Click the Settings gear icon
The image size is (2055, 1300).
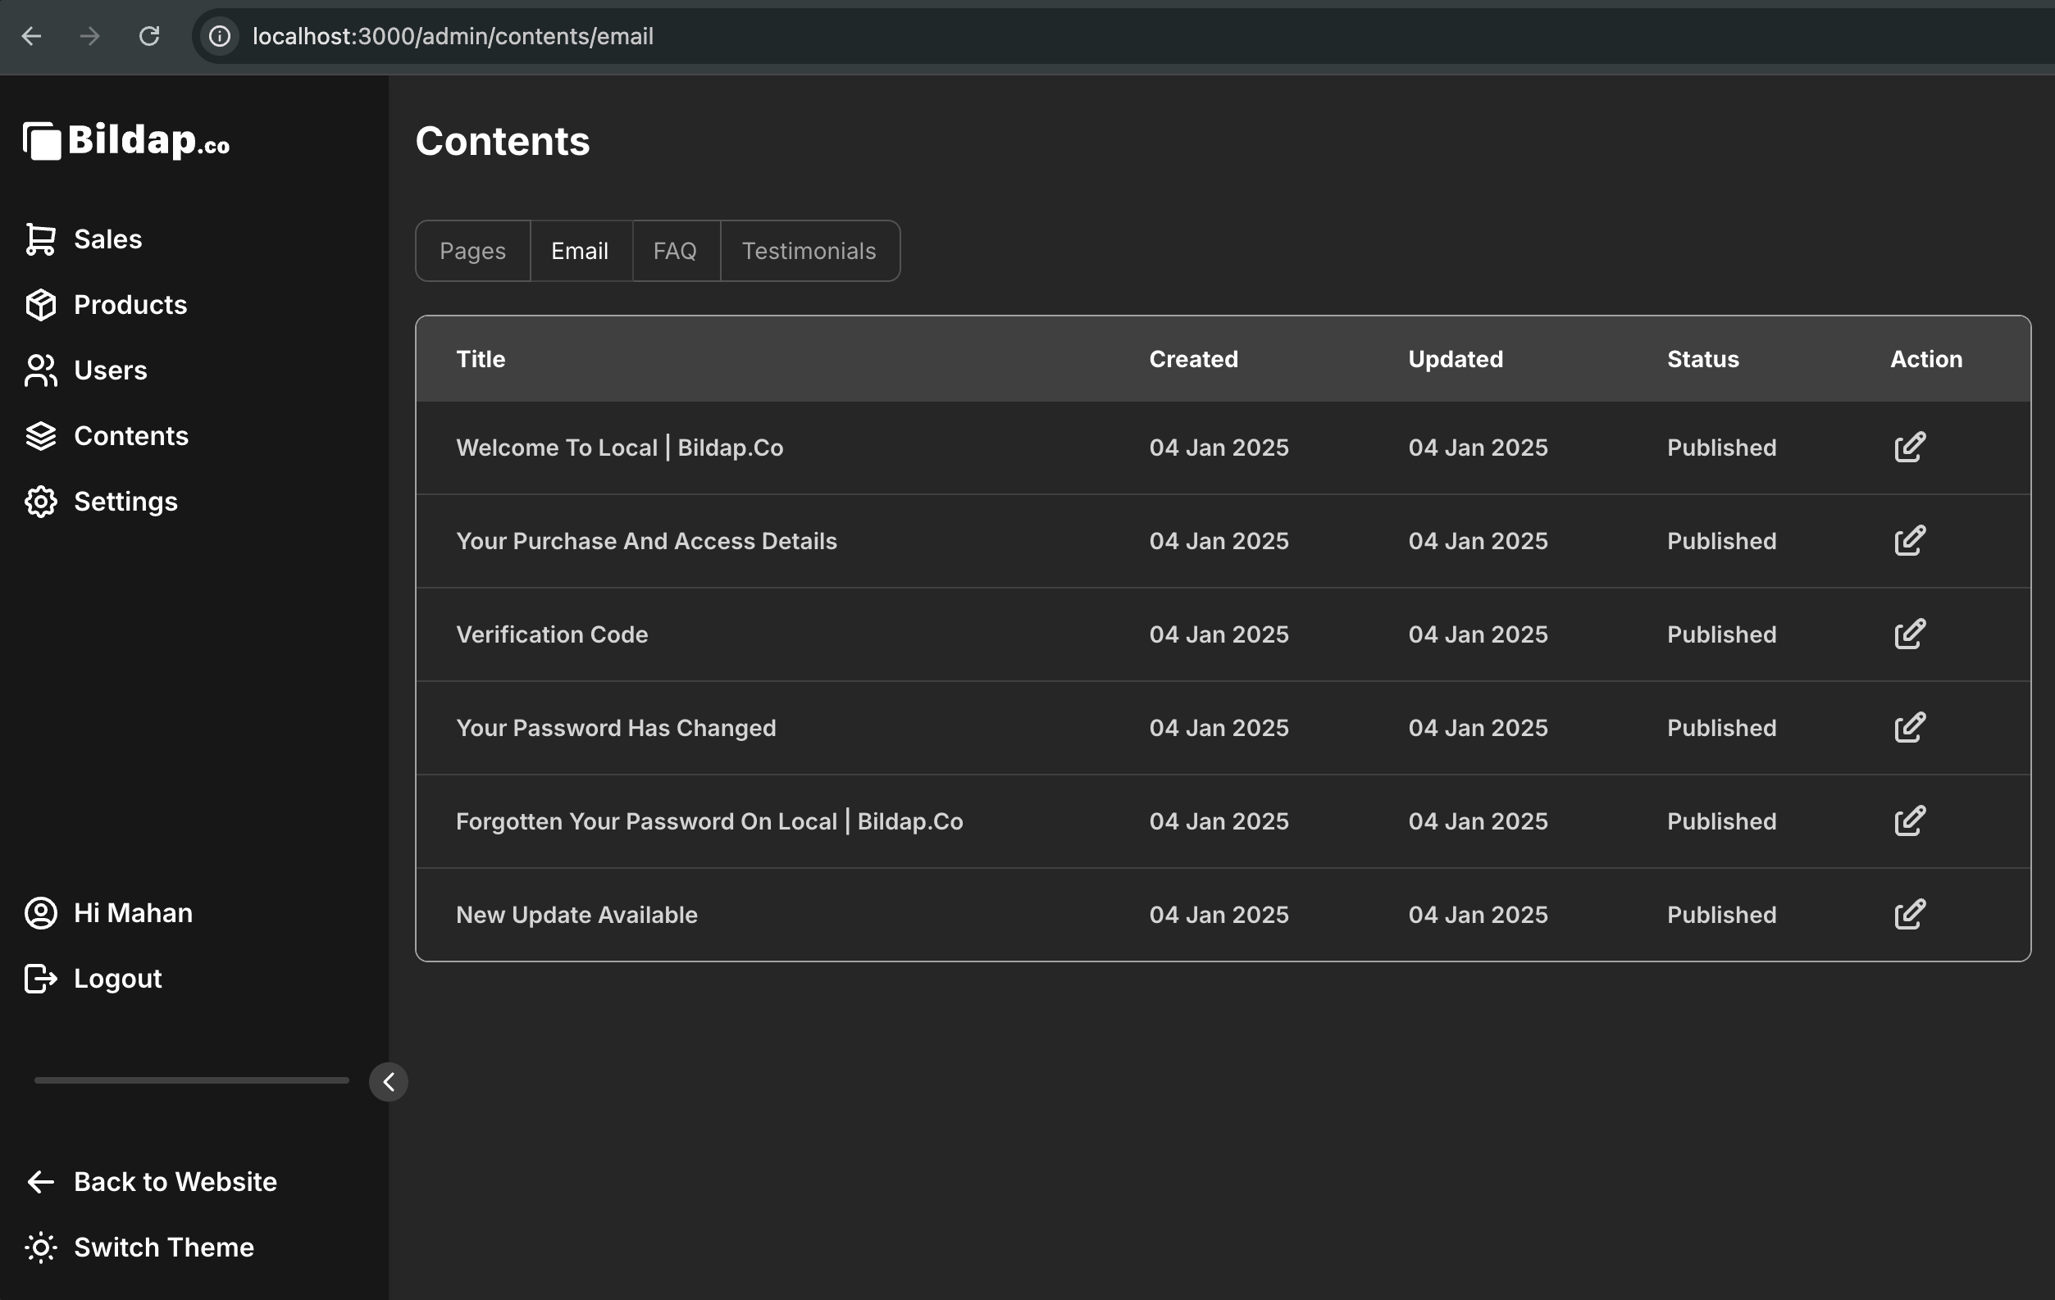[x=40, y=502]
